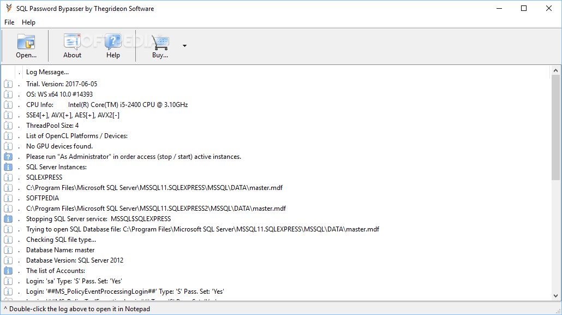Viewport: 562px width, 315px height.
Task: Select the MSSQL11.SQLEXPRESS\MSSQL\DATA\master.mdf path line
Action: click(x=154, y=188)
